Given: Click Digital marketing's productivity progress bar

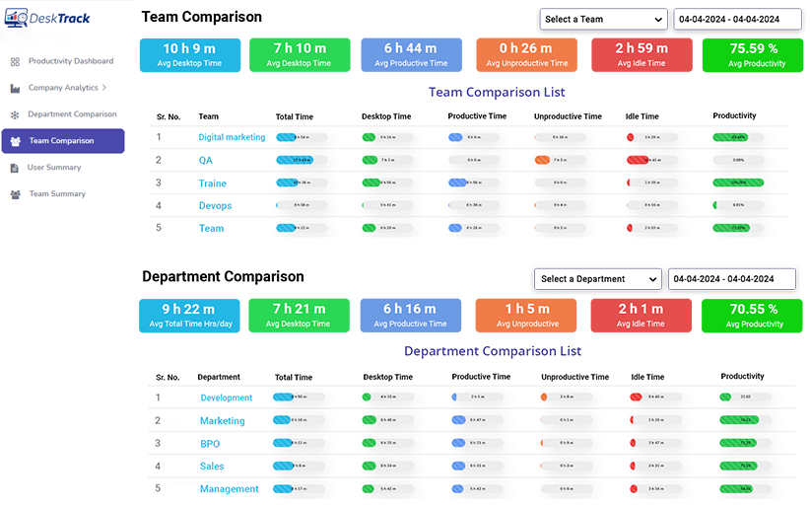Looking at the screenshot, I should (x=738, y=137).
